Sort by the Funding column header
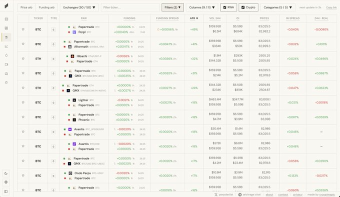The image size is (340, 197). click(129, 18)
